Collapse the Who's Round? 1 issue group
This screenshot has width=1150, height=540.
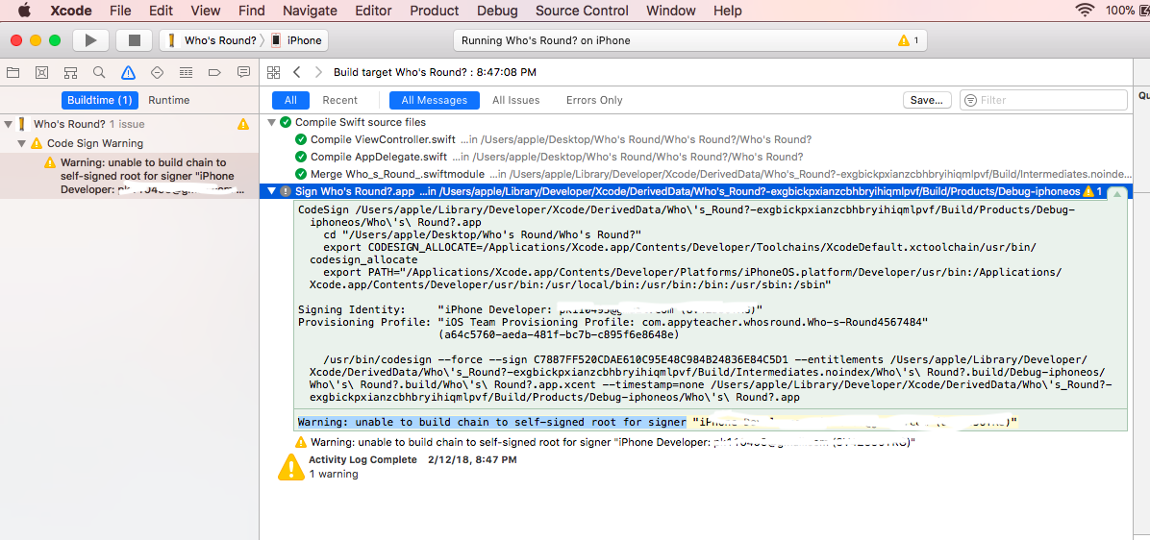pyautogui.click(x=8, y=124)
